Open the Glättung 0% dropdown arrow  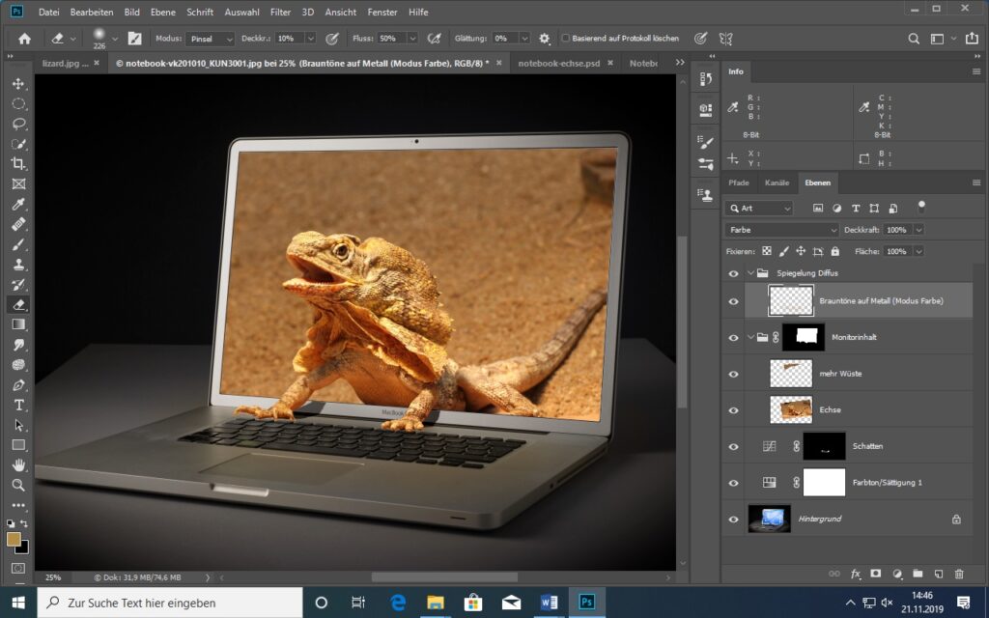click(524, 39)
